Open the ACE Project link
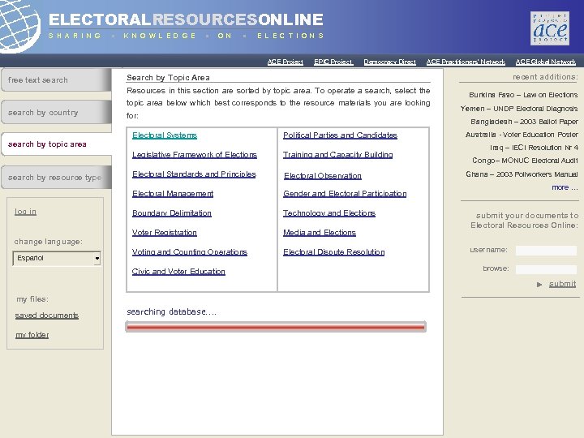The image size is (584, 438). click(x=286, y=62)
